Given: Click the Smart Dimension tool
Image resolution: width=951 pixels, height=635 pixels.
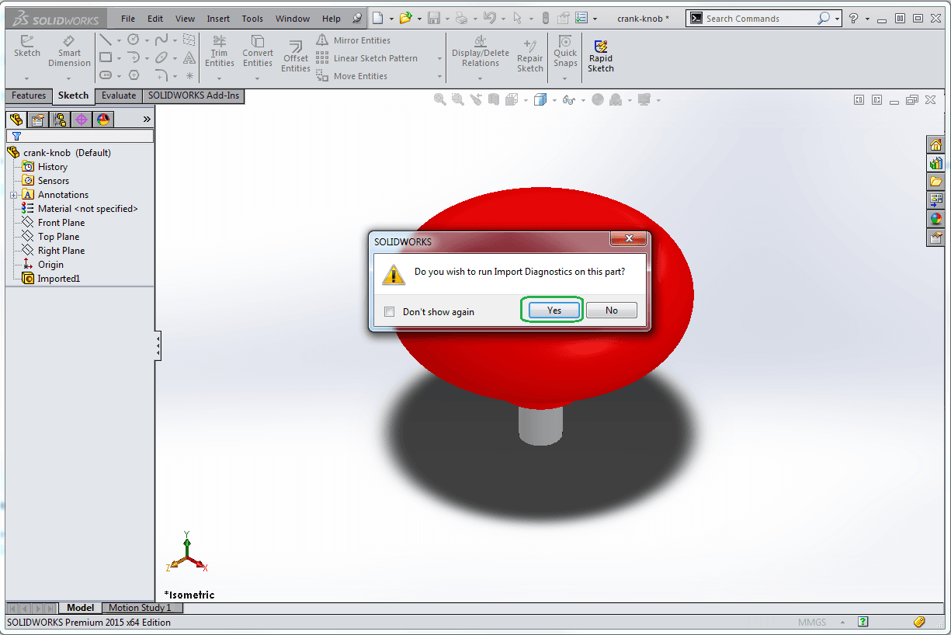Looking at the screenshot, I should tap(69, 51).
